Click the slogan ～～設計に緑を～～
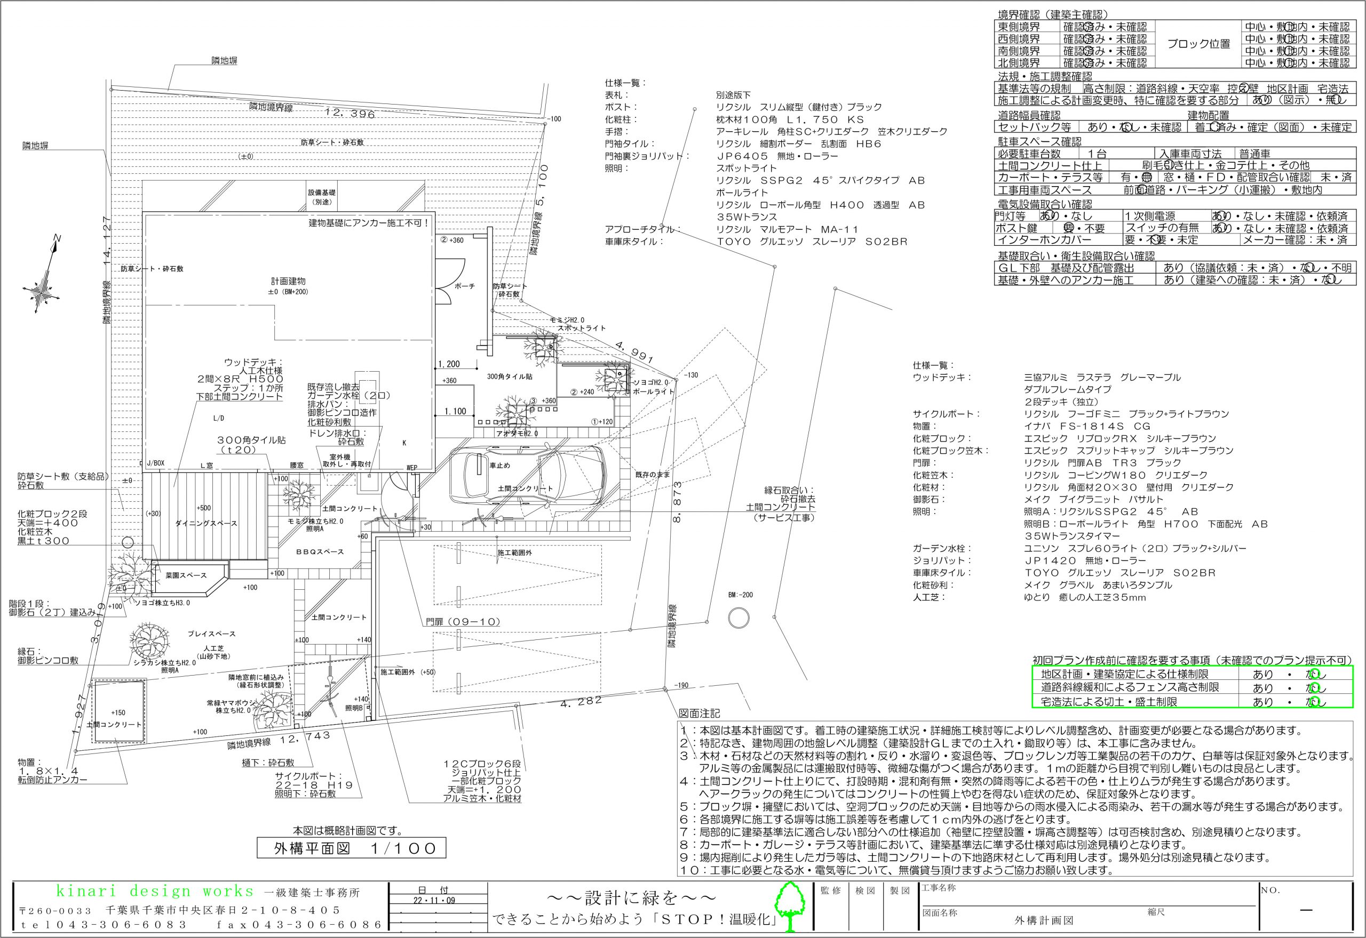The height and width of the screenshot is (938, 1366). [x=632, y=898]
